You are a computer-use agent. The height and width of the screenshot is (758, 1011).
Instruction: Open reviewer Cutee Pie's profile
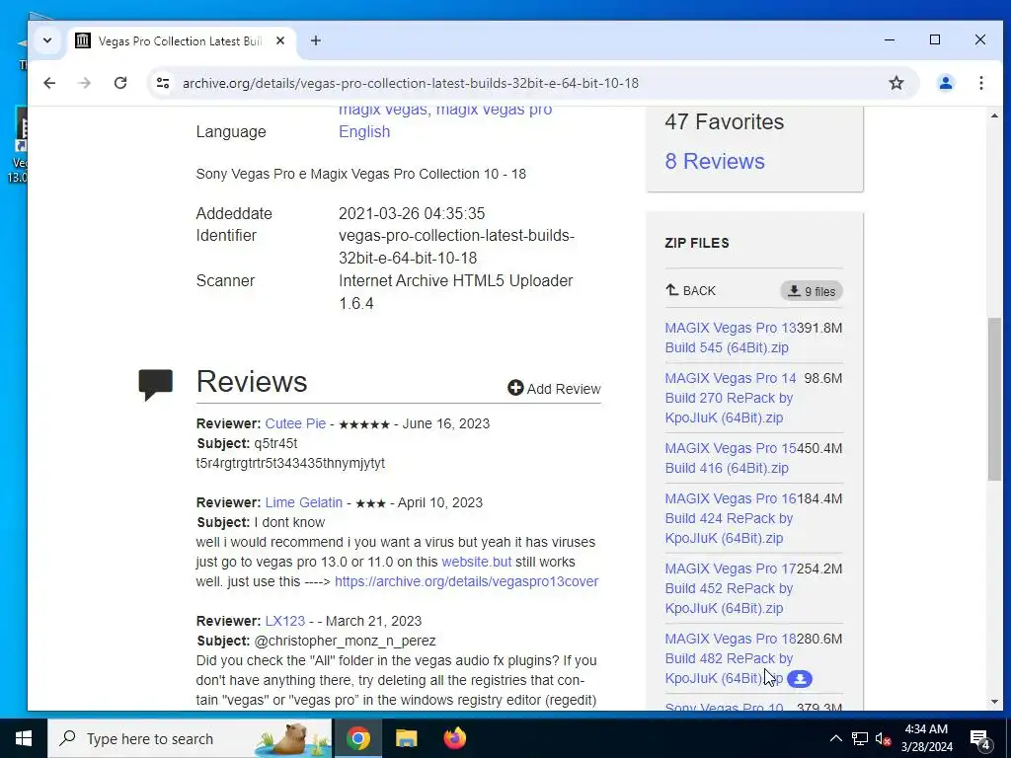click(295, 423)
